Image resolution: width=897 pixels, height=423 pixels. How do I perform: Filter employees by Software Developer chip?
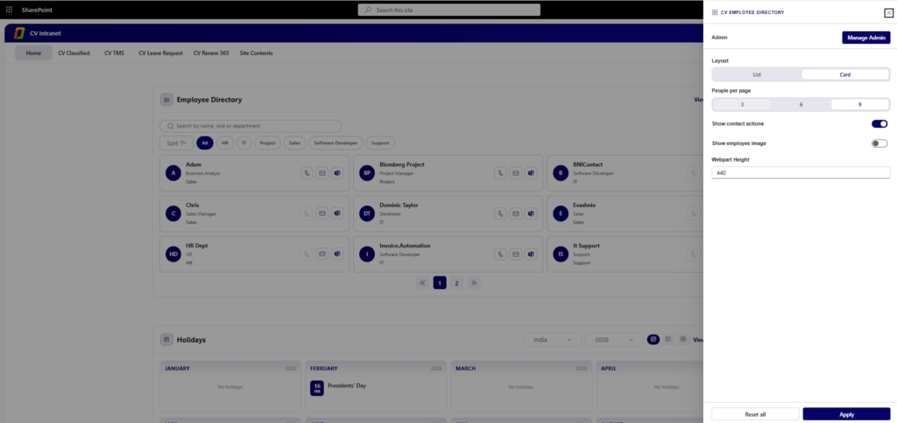pos(335,143)
